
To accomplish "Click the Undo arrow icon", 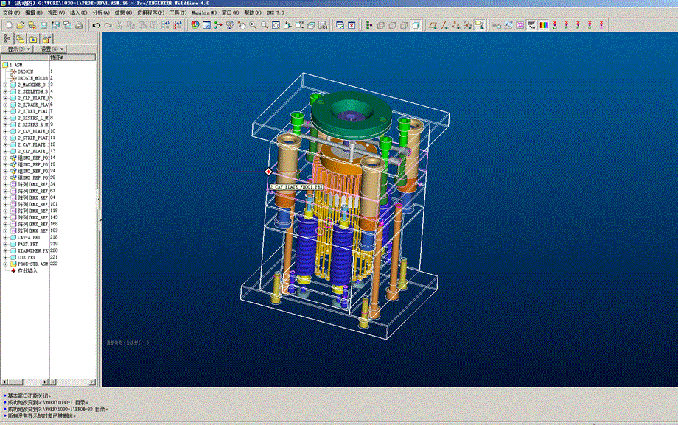I will [x=96, y=26].
